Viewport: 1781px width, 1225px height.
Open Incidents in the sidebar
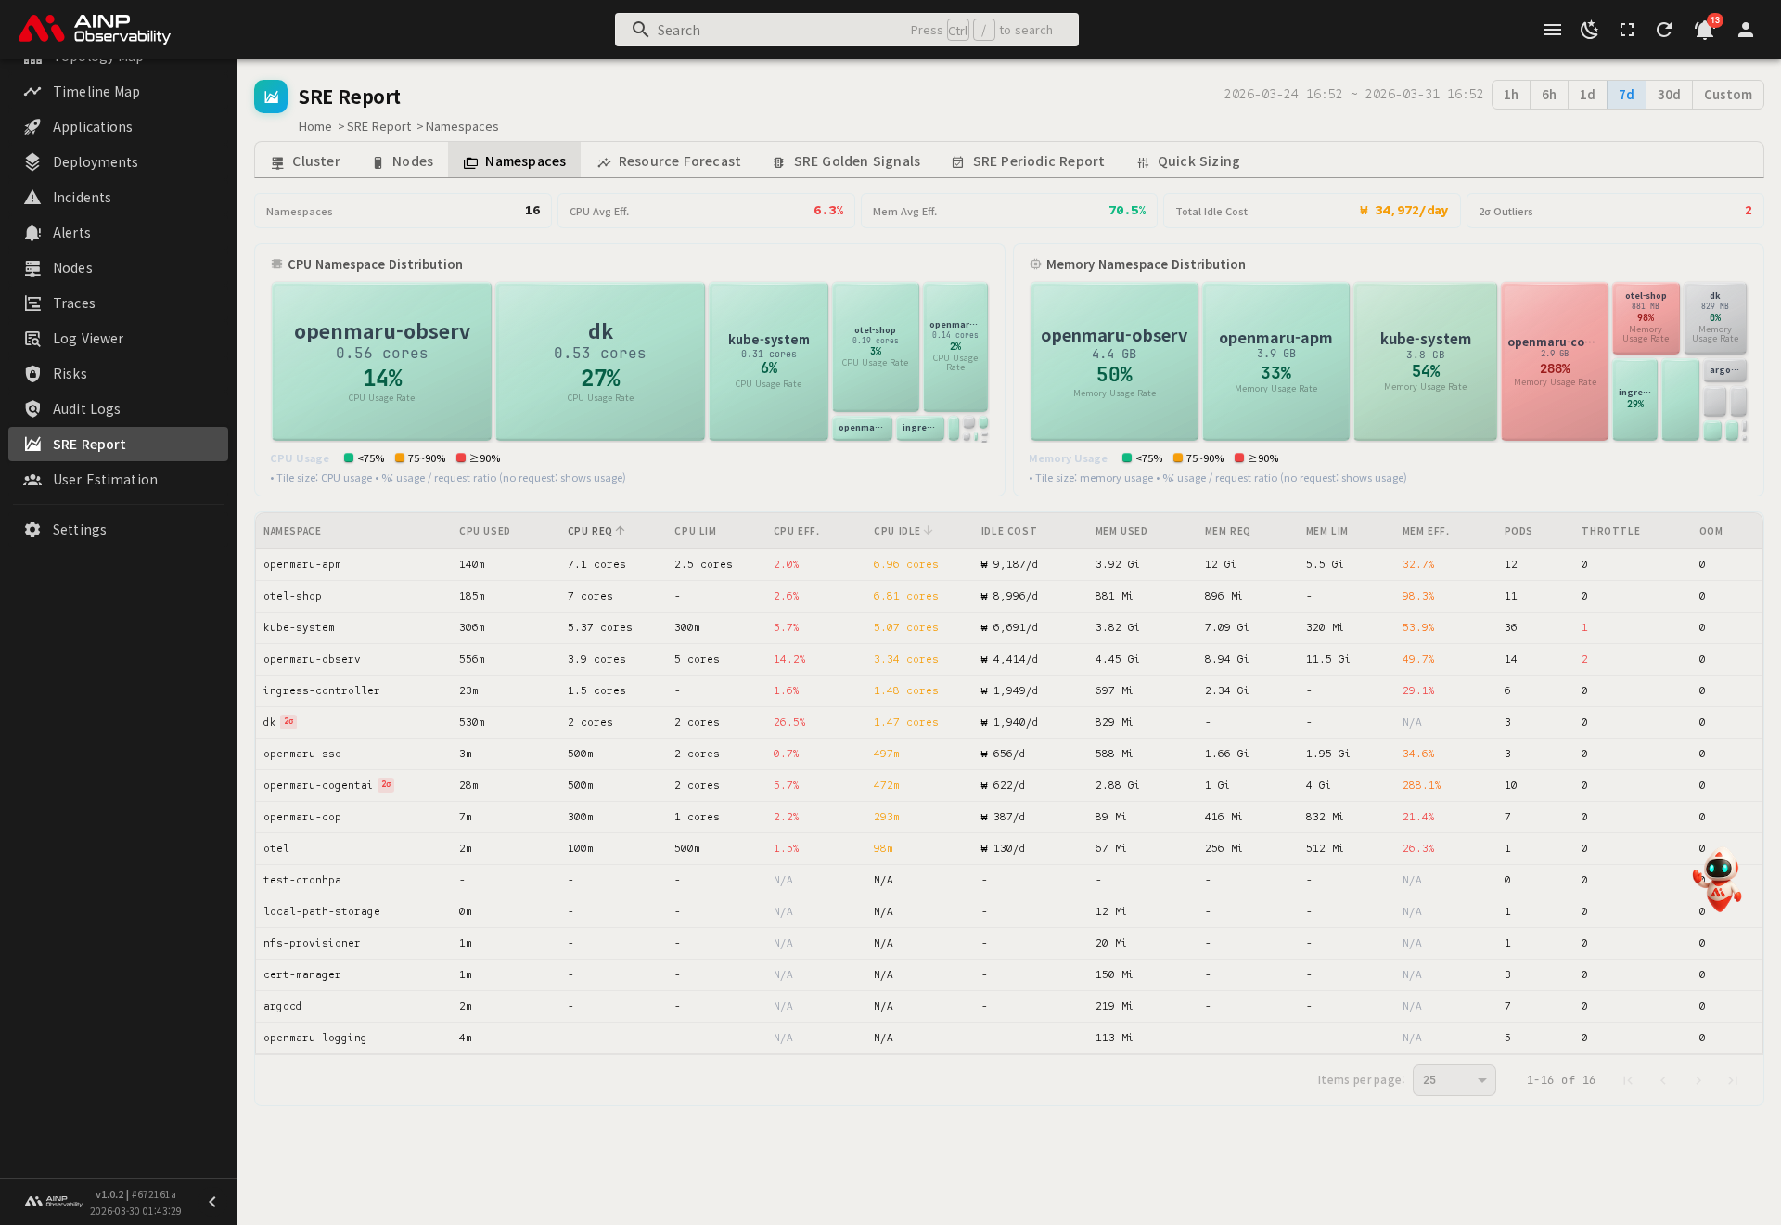click(82, 198)
